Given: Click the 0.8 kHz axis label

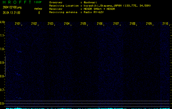Looking at the screenshot, I should 2,76.
